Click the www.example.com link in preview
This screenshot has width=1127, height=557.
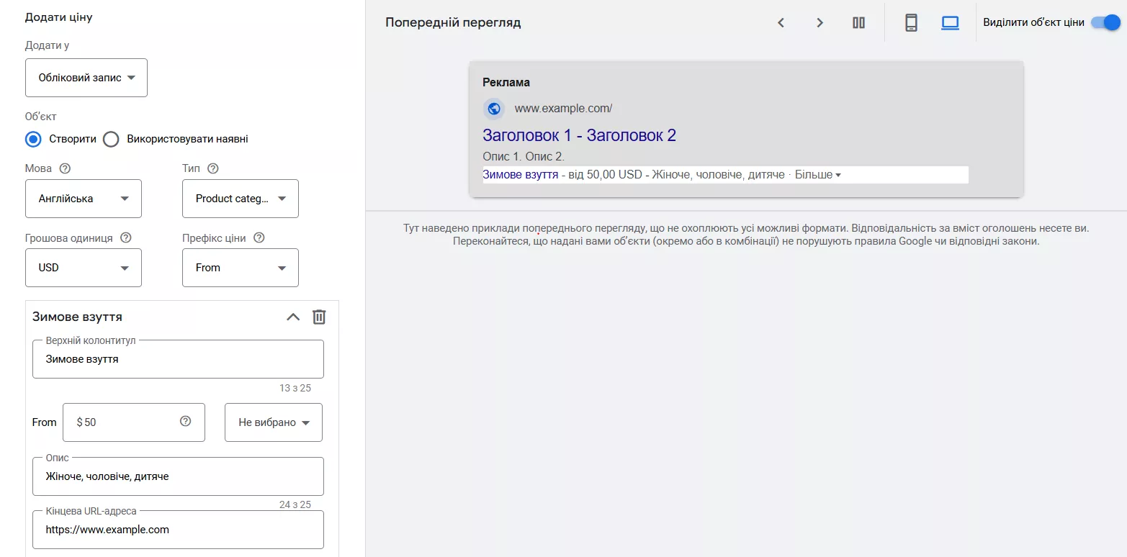point(564,108)
